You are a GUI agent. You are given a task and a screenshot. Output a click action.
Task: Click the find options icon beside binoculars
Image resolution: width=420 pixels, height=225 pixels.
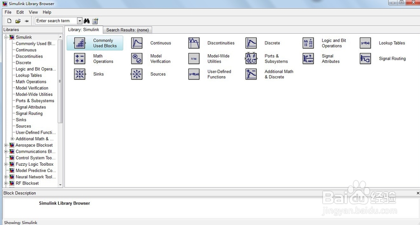95,21
